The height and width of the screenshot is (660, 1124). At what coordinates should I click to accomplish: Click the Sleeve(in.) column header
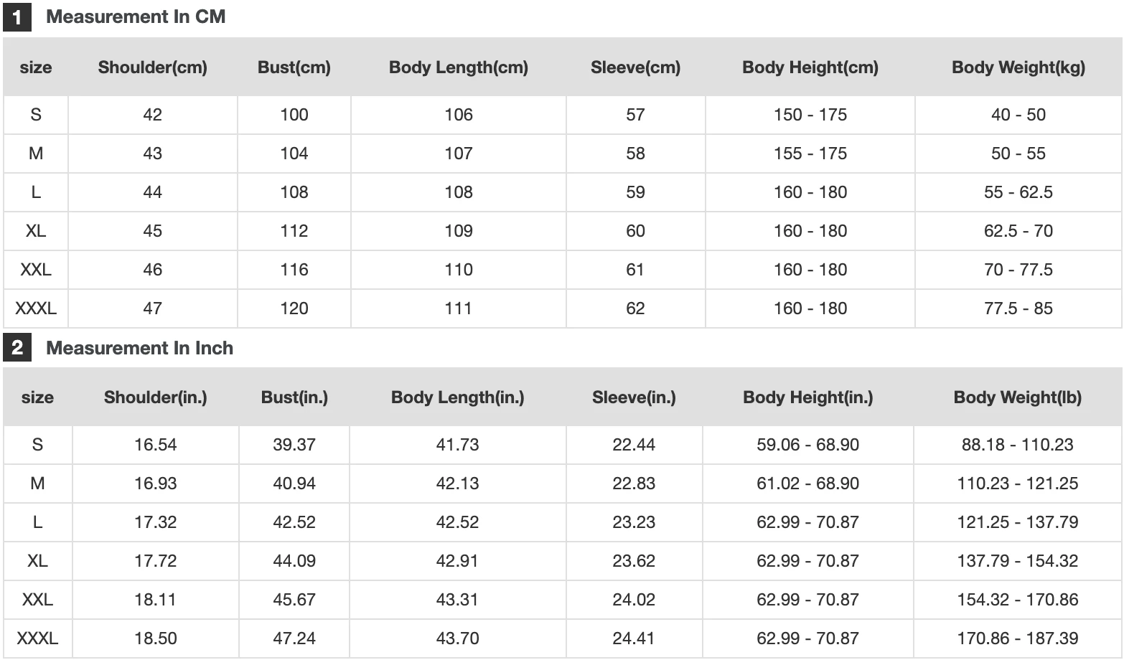pos(634,397)
